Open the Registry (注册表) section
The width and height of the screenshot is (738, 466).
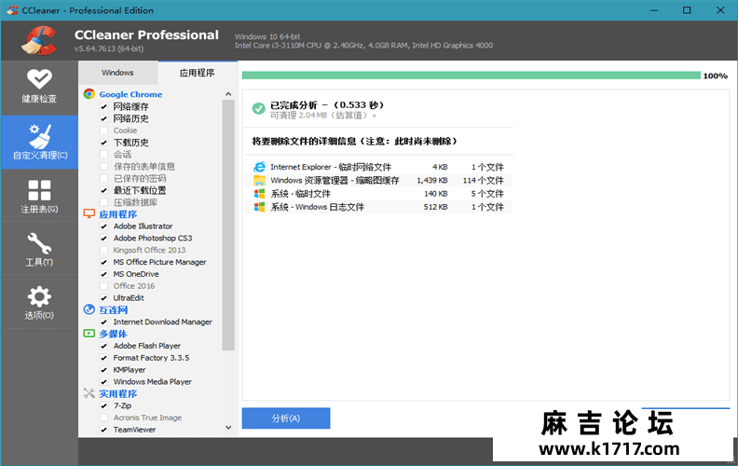coord(39,197)
